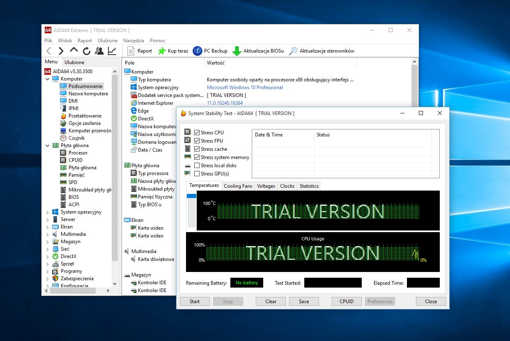This screenshot has height=341, width=510.
Task: Open the Narzędzia menu
Action: coord(133,41)
